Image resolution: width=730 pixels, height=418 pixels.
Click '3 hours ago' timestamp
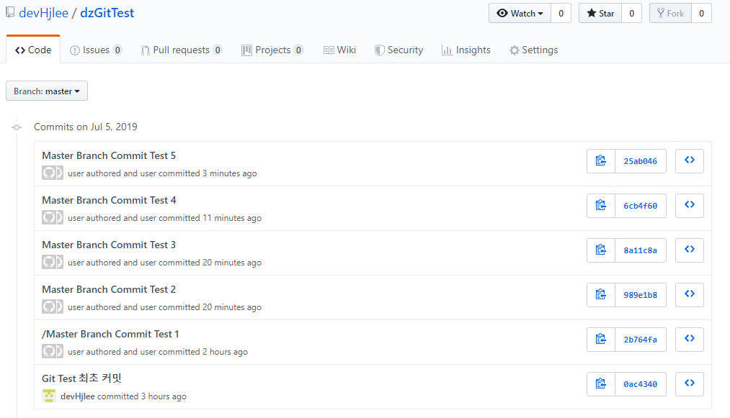(164, 396)
